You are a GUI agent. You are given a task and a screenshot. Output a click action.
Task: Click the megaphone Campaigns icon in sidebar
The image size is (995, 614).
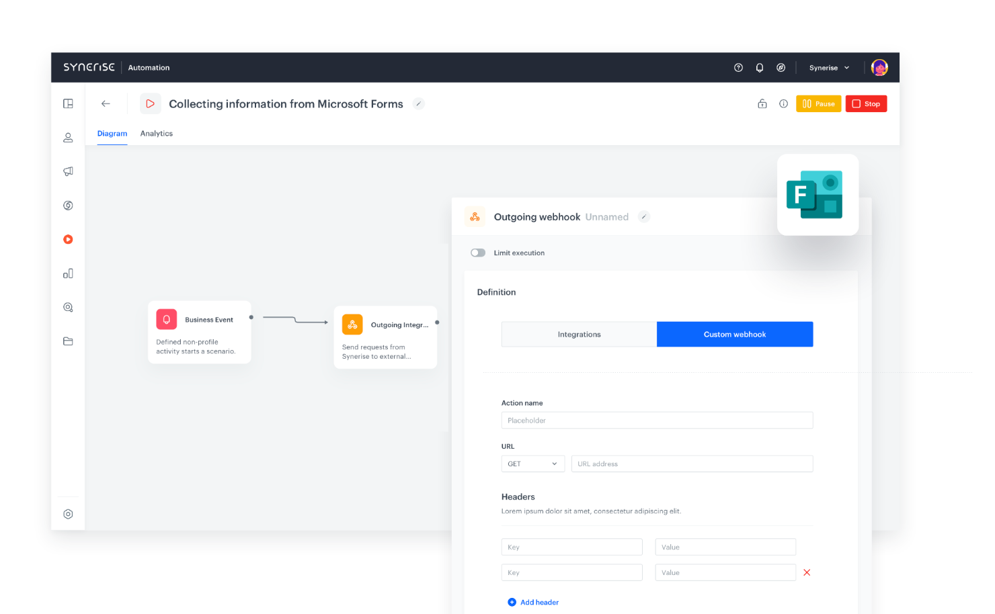pos(68,171)
